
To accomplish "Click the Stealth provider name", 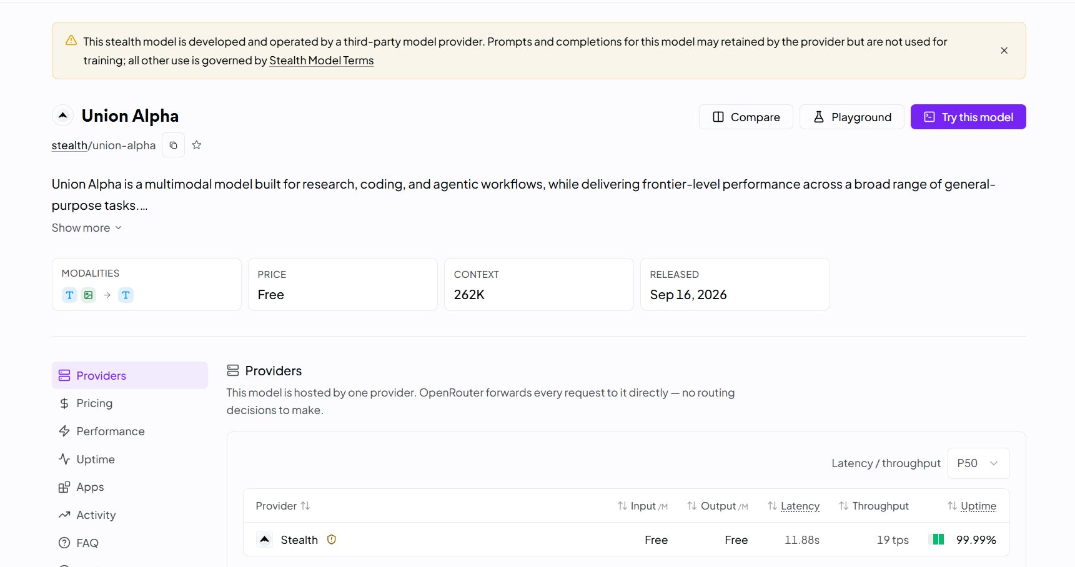I will click(299, 540).
